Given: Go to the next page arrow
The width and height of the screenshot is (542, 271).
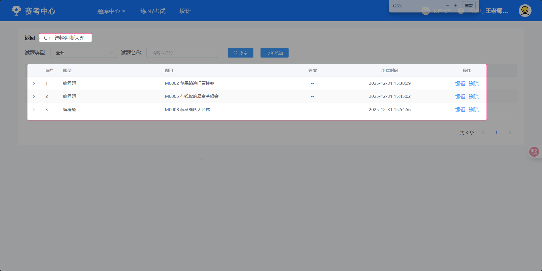Looking at the screenshot, I should [x=510, y=133].
